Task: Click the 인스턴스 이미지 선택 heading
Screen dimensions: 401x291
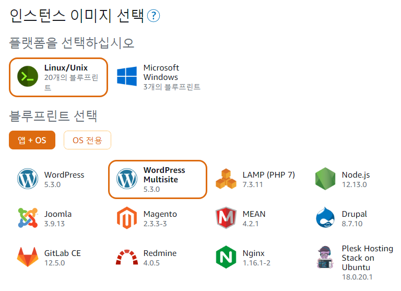Action: (77, 16)
